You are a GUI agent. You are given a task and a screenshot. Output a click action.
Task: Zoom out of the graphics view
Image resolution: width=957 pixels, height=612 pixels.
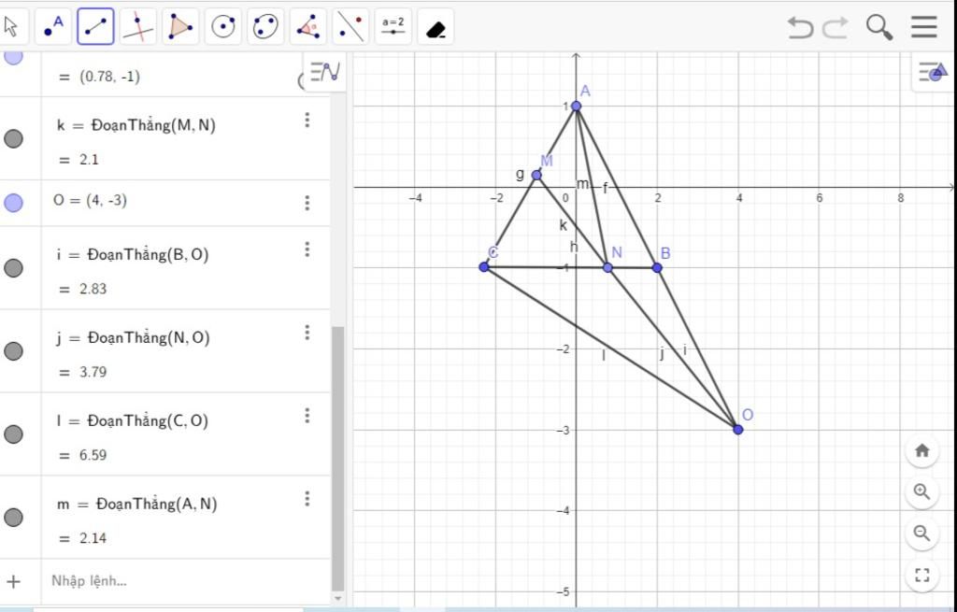coord(921,534)
